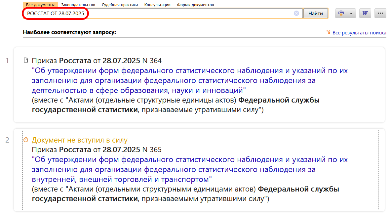Click the document icon of Приказ N 364
The height and width of the screenshot is (215, 390).
click(x=26, y=60)
